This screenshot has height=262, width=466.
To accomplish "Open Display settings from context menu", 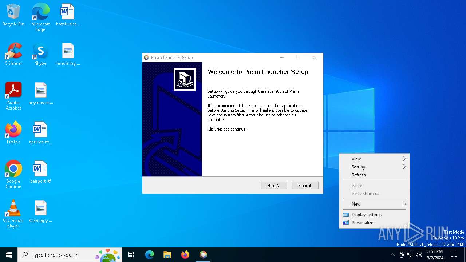I will point(374,215).
